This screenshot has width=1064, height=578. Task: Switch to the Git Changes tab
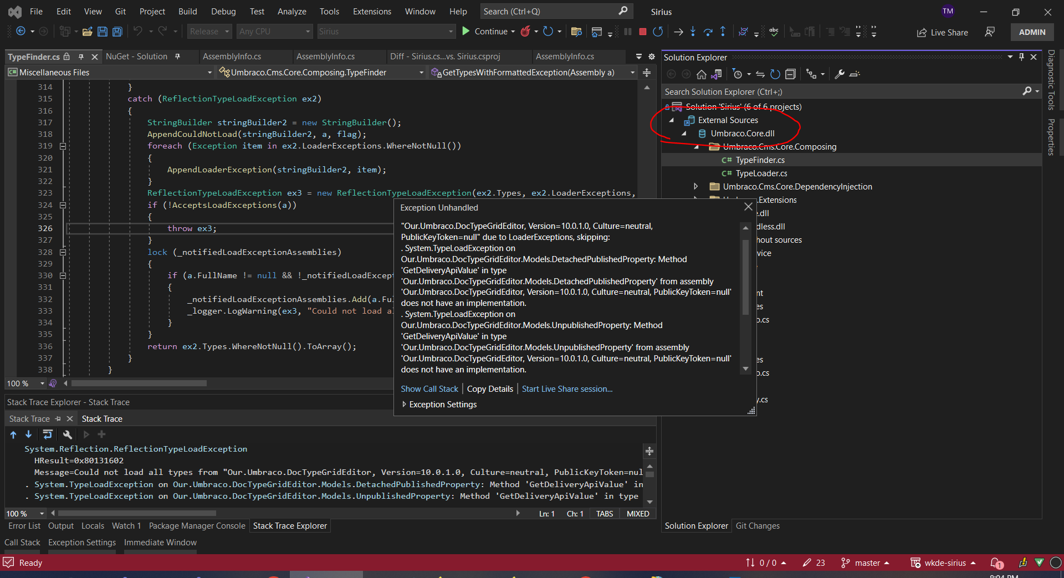[758, 526]
